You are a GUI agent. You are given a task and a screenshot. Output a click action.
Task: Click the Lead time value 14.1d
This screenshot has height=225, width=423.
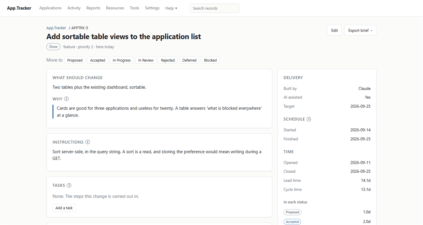(366, 181)
